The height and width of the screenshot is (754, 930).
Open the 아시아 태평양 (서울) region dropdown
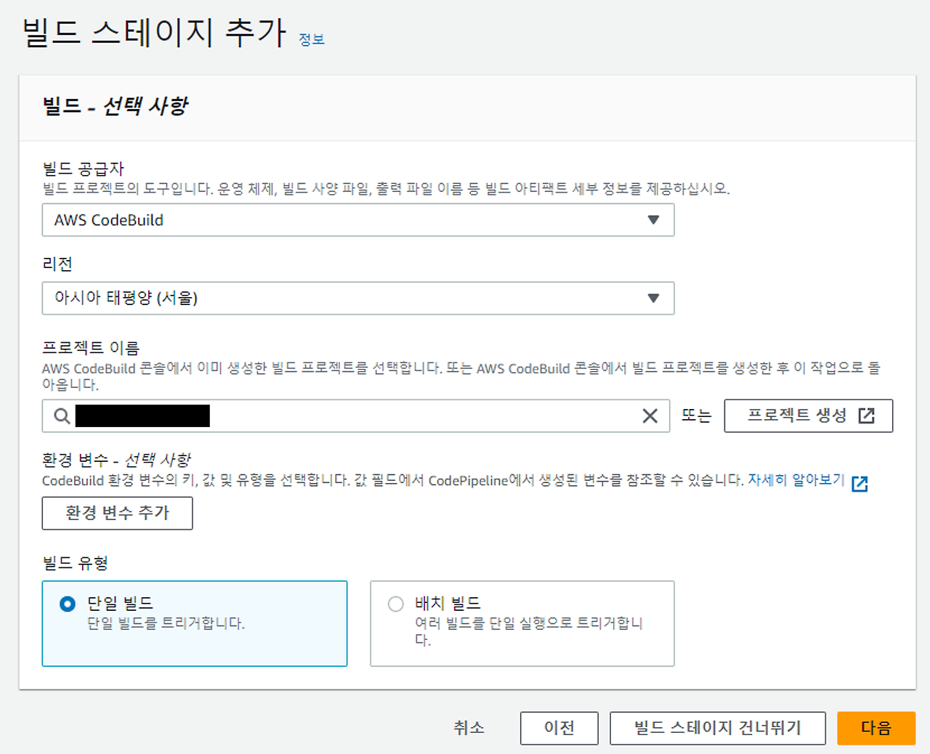(x=358, y=298)
